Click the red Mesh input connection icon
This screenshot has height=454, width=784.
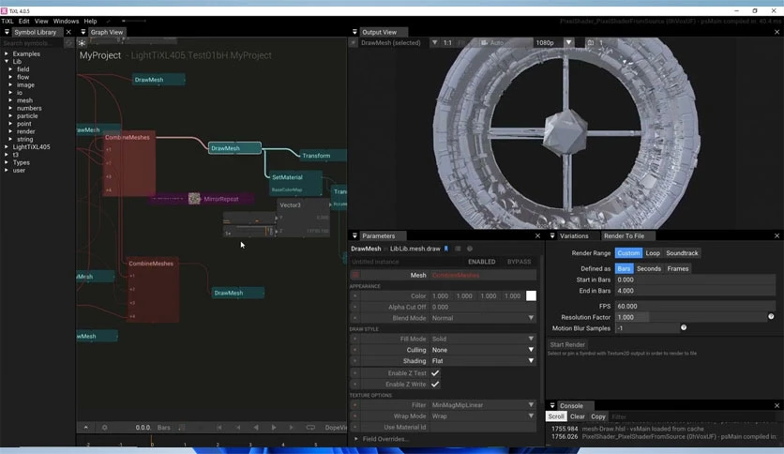coord(355,275)
